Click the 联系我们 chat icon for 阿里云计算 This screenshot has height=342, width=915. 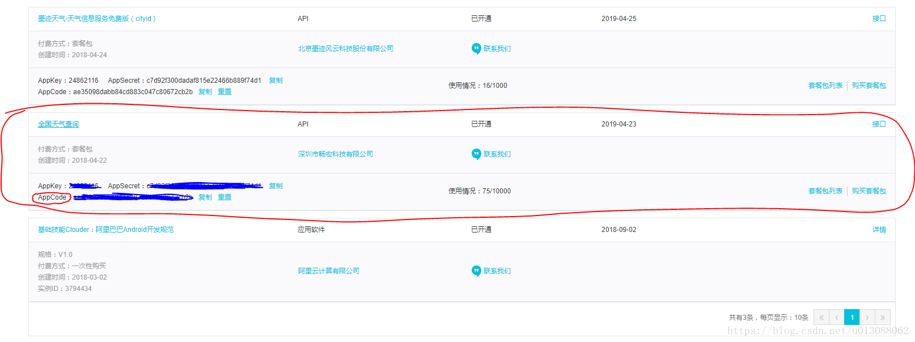(x=476, y=271)
